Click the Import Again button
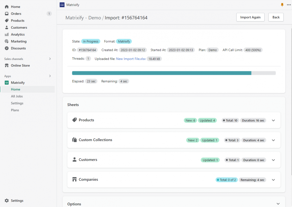 (x=250, y=17)
